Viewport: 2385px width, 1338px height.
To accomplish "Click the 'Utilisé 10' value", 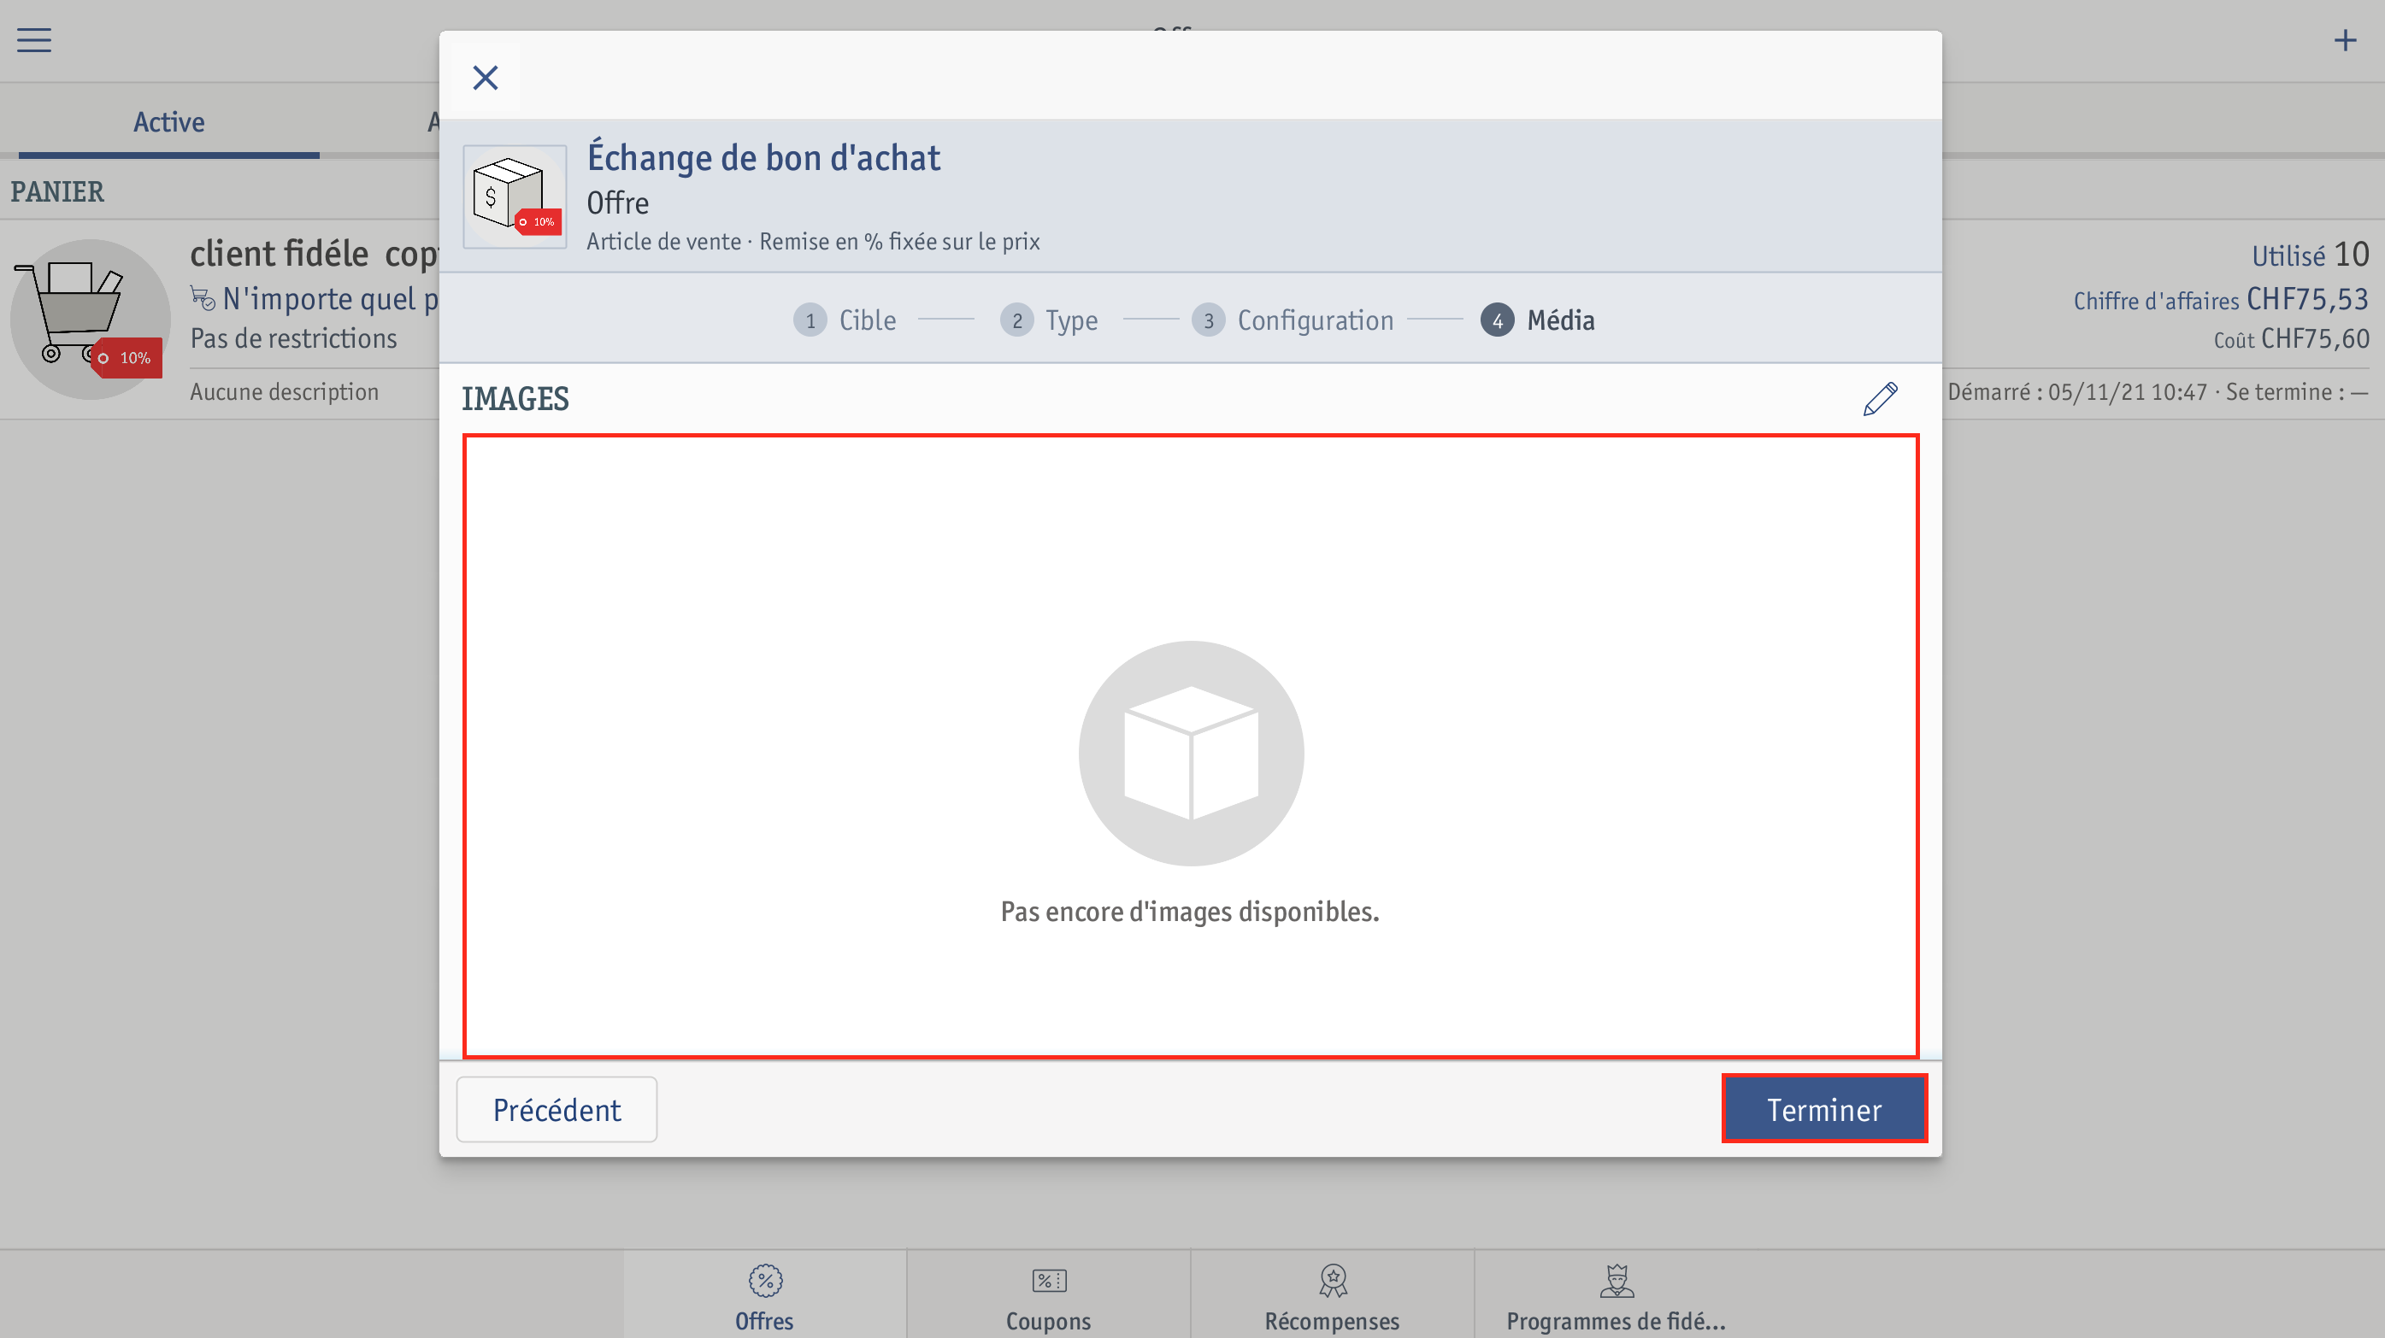I will 2310,255.
